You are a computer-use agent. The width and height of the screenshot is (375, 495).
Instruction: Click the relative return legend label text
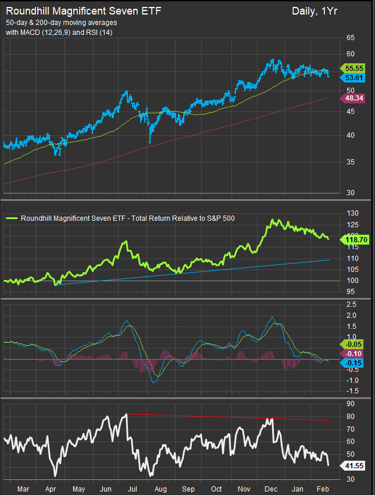[x=128, y=218]
